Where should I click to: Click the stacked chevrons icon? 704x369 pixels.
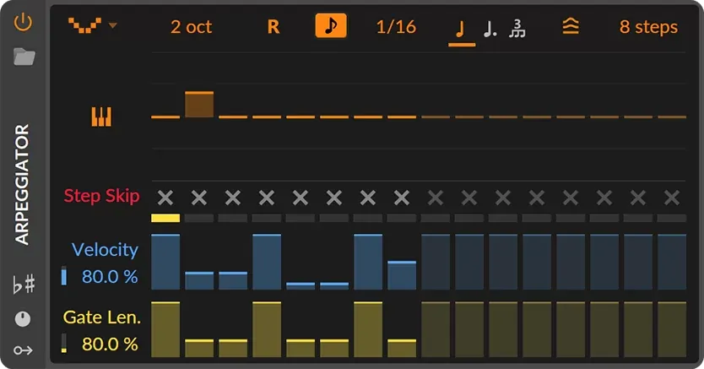(571, 26)
